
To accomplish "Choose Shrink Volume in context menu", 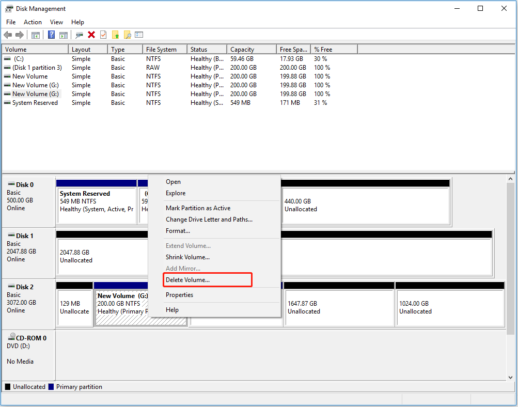I will click(187, 257).
